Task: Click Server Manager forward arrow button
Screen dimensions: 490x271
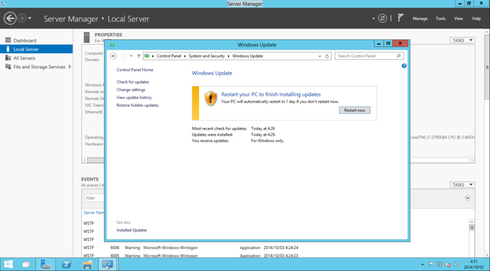Action: click(21, 18)
